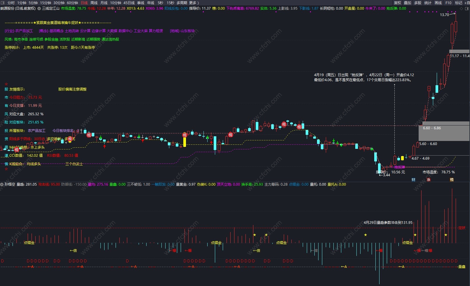Click the 13.70 high price label
Image resolution: width=470 pixels, height=286 pixels.
click(x=444, y=15)
